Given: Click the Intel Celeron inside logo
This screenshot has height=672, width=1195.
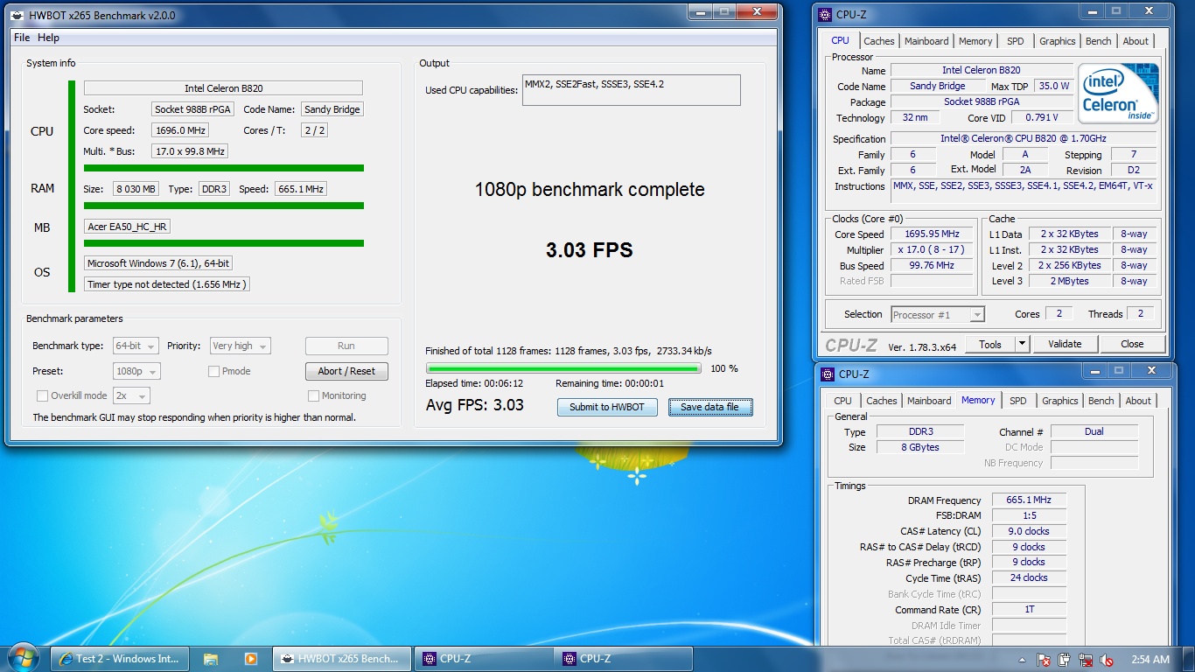Looking at the screenshot, I should [1117, 94].
